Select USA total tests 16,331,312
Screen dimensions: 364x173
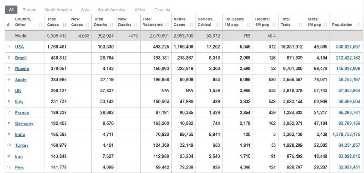(x=292, y=47)
